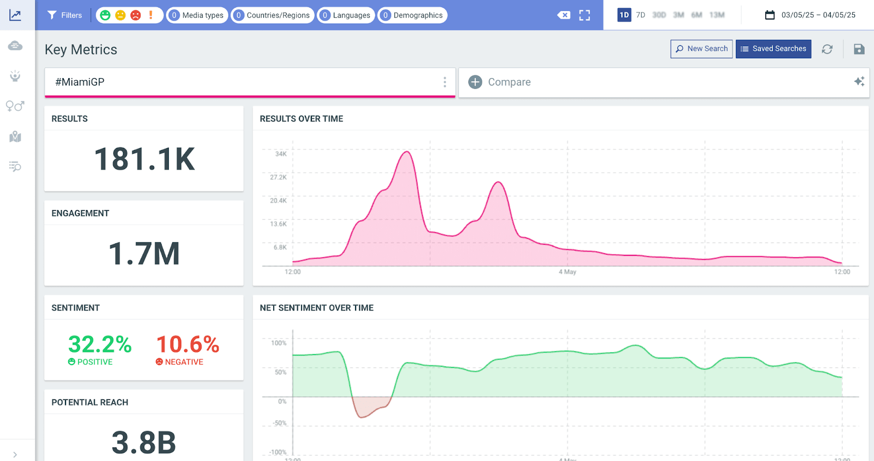Screen dimensions: 874x461
Task: Click the AI sparkle icon in the Compare bar
Action: 859,82
